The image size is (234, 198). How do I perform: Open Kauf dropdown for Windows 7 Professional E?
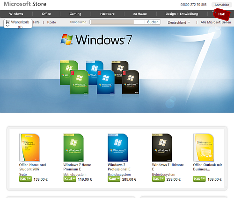pyautogui.click(x=114, y=179)
